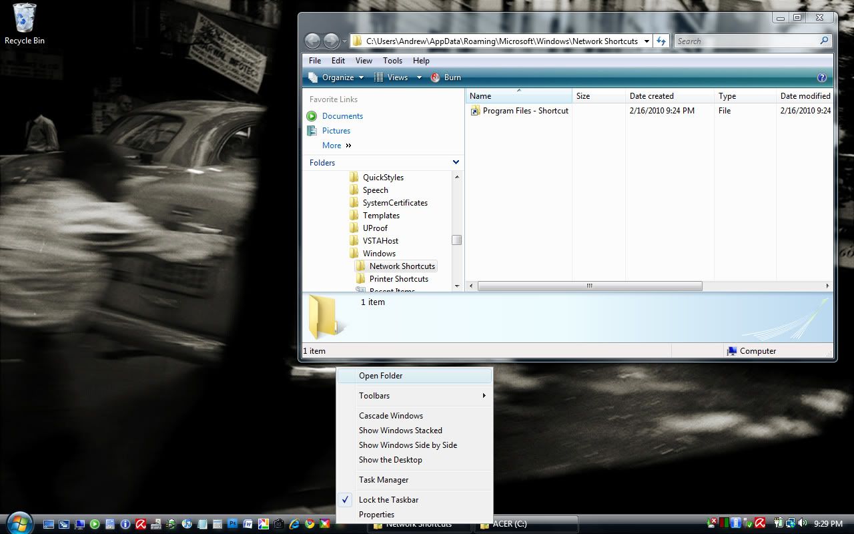Click the battery power icon in tray
This screenshot has height=534, width=854.
coord(779,523)
